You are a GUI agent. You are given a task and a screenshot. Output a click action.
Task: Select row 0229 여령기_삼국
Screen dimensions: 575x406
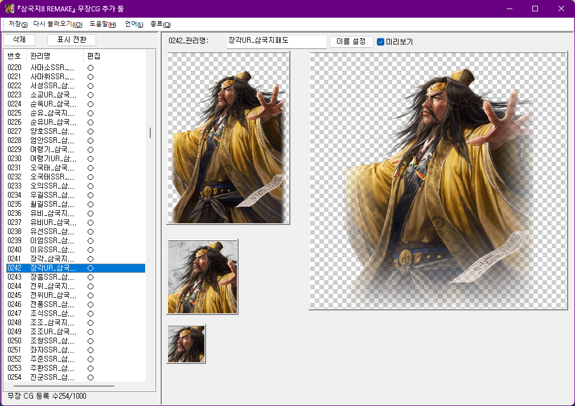[76, 150]
